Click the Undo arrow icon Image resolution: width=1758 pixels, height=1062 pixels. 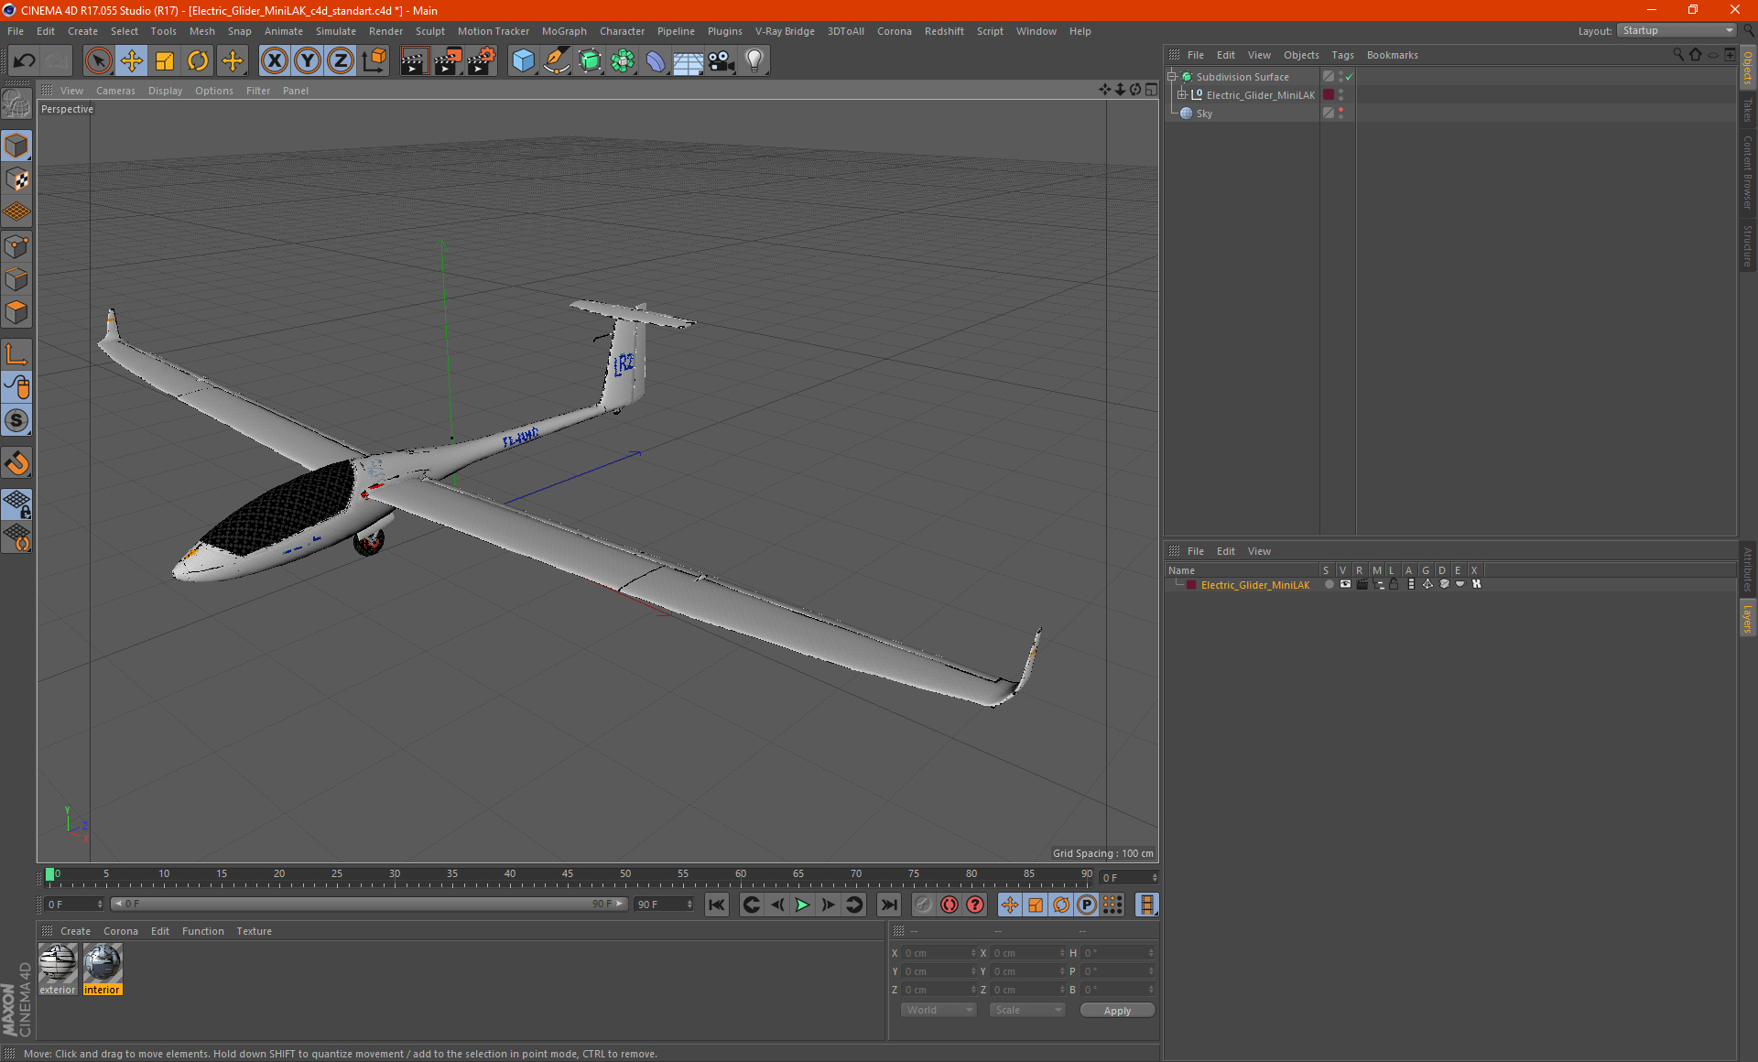tap(24, 61)
